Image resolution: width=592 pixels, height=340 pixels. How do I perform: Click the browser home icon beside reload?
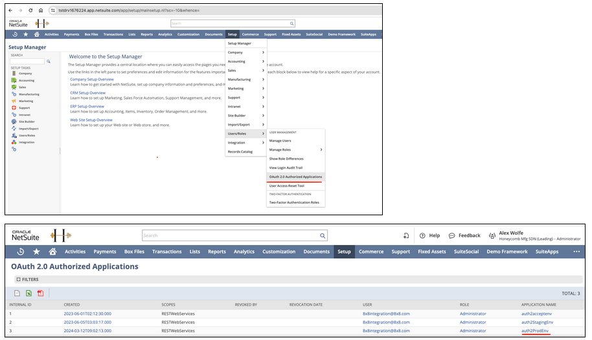pos(41,10)
